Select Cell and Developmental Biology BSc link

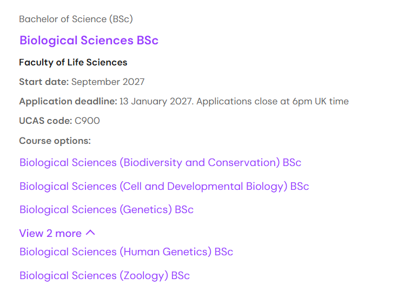pyautogui.click(x=164, y=187)
